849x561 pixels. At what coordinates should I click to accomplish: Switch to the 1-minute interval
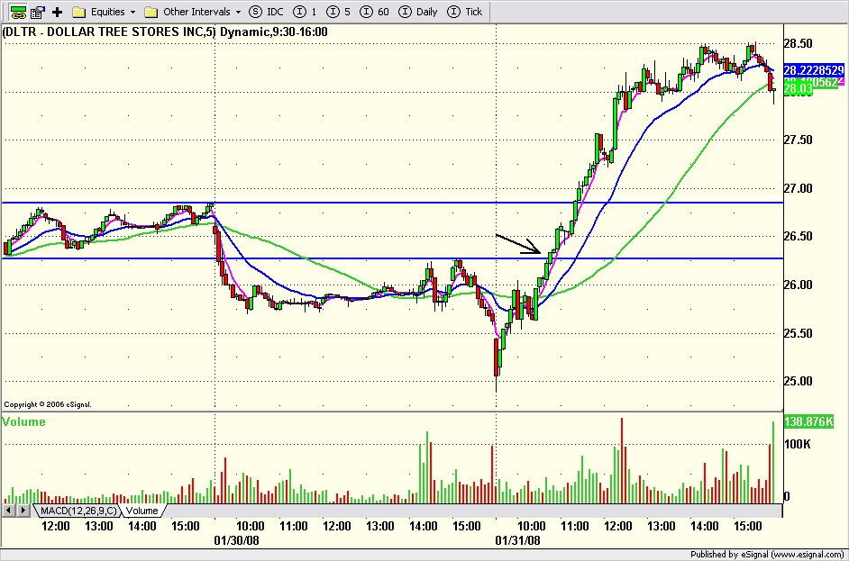pos(305,12)
